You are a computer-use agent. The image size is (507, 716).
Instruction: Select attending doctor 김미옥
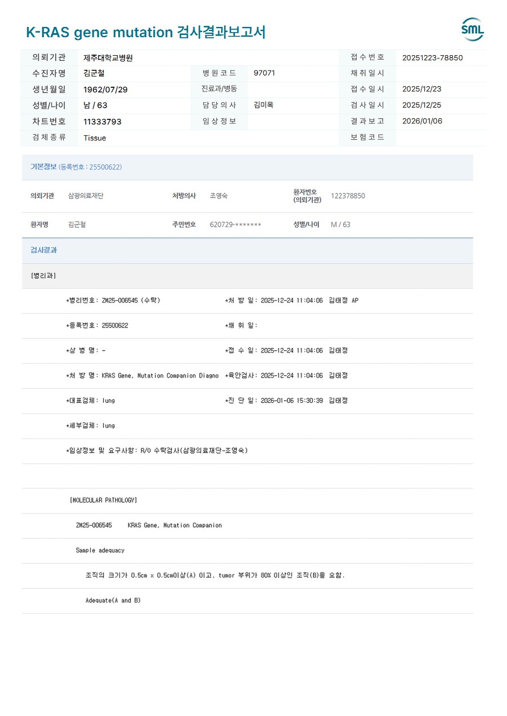tap(264, 105)
